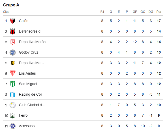
Task: Click the Godoy Cruz crest icon
Action: click(13, 52)
